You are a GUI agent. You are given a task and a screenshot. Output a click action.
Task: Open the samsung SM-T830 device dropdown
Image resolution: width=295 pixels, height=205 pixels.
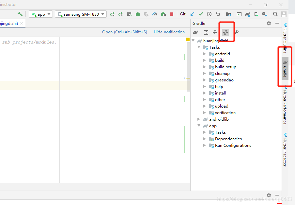(x=81, y=14)
